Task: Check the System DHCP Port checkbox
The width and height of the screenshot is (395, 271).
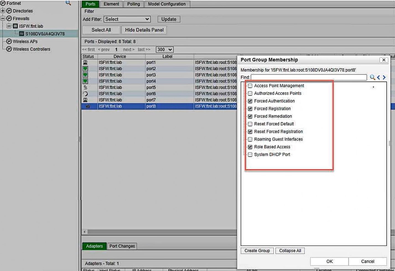Action: pos(250,155)
